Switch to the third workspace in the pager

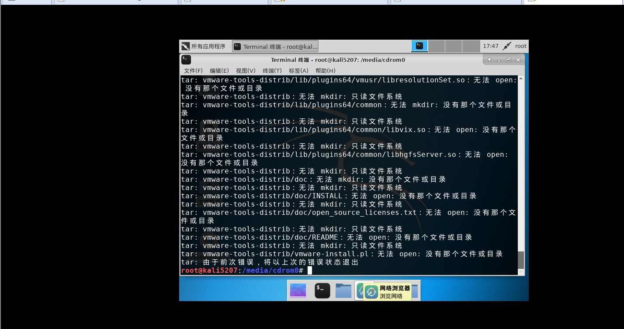pos(454,46)
